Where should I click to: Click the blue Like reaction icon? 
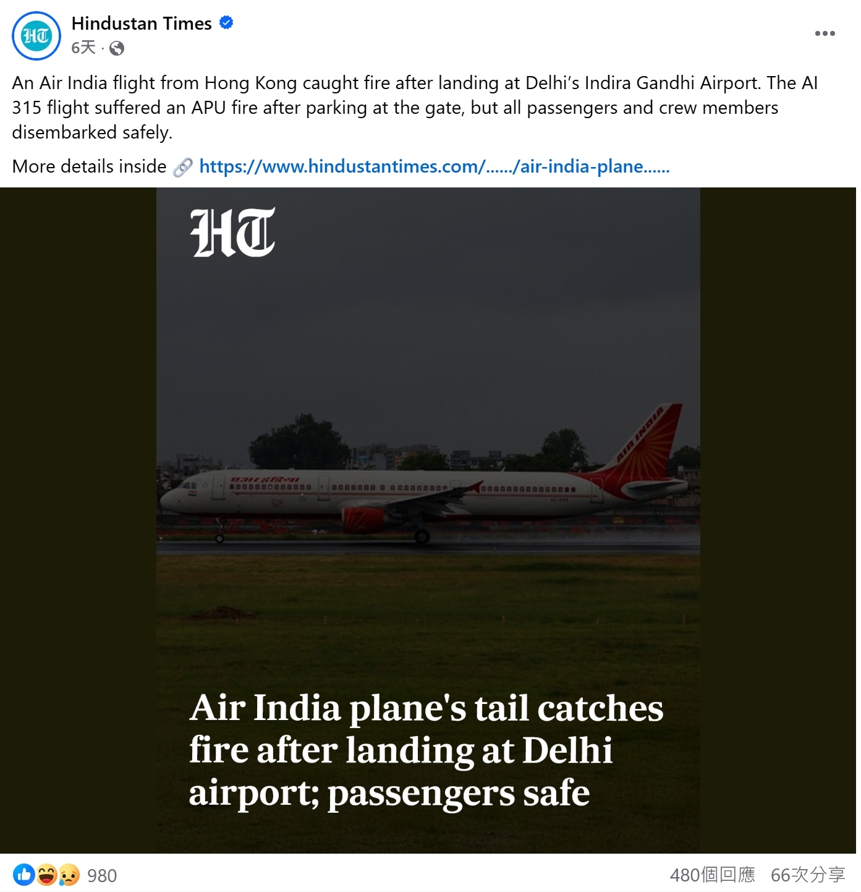[x=24, y=875]
